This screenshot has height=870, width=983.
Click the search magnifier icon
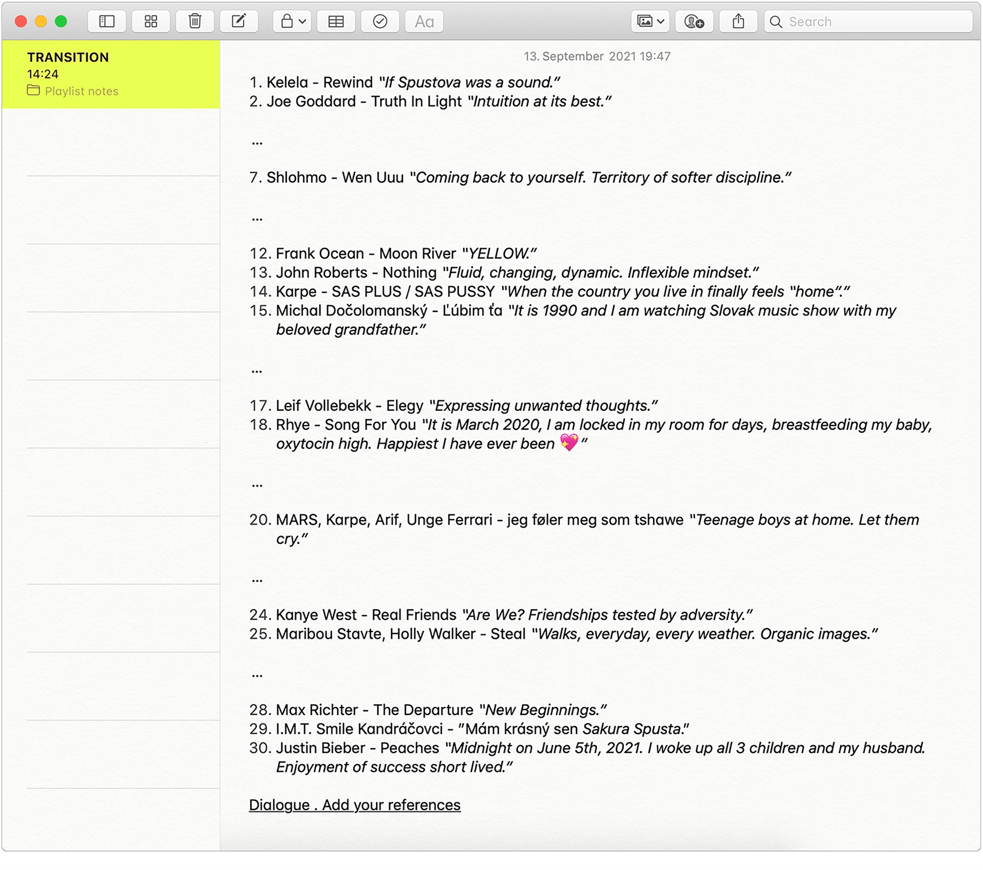click(x=776, y=22)
